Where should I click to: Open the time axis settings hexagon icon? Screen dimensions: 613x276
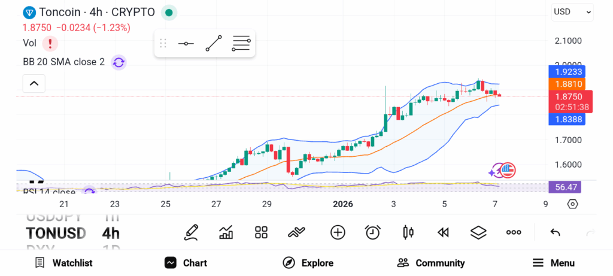click(572, 204)
